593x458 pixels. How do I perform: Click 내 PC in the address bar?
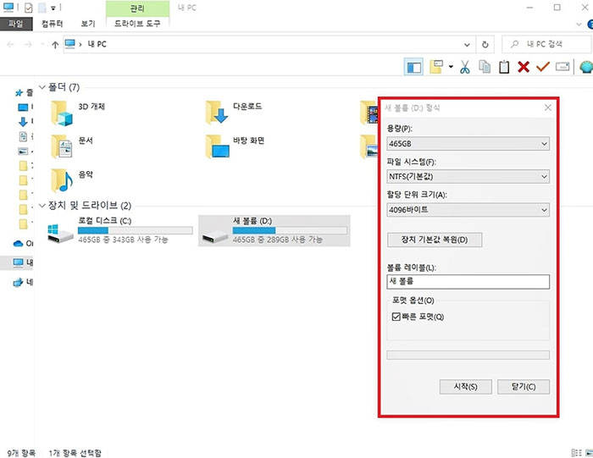(97, 44)
